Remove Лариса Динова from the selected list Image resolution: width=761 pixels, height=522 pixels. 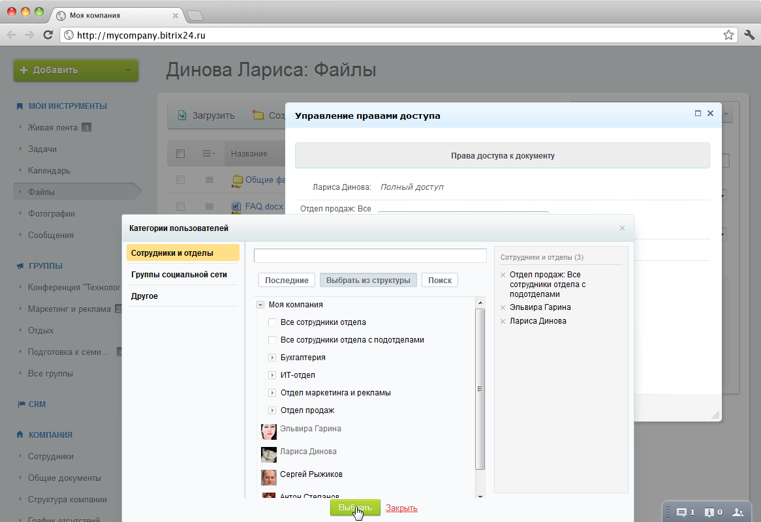click(503, 321)
